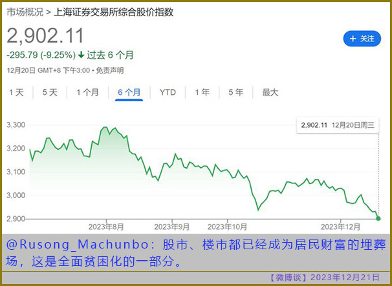Click the 3,000 y-axis label

tap(16, 195)
